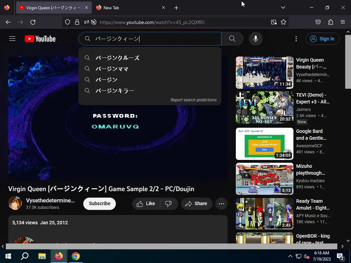Open a new browser tab
351x263 pixels.
pyautogui.click(x=177, y=8)
